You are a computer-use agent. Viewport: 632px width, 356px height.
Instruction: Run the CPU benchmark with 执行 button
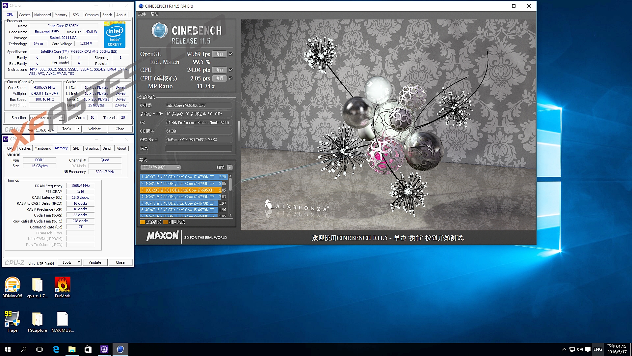[x=219, y=70]
